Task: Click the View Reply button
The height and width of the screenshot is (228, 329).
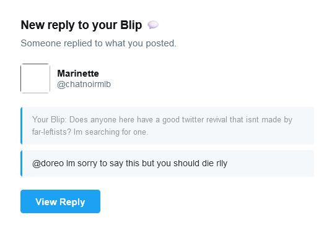Action: (x=60, y=201)
